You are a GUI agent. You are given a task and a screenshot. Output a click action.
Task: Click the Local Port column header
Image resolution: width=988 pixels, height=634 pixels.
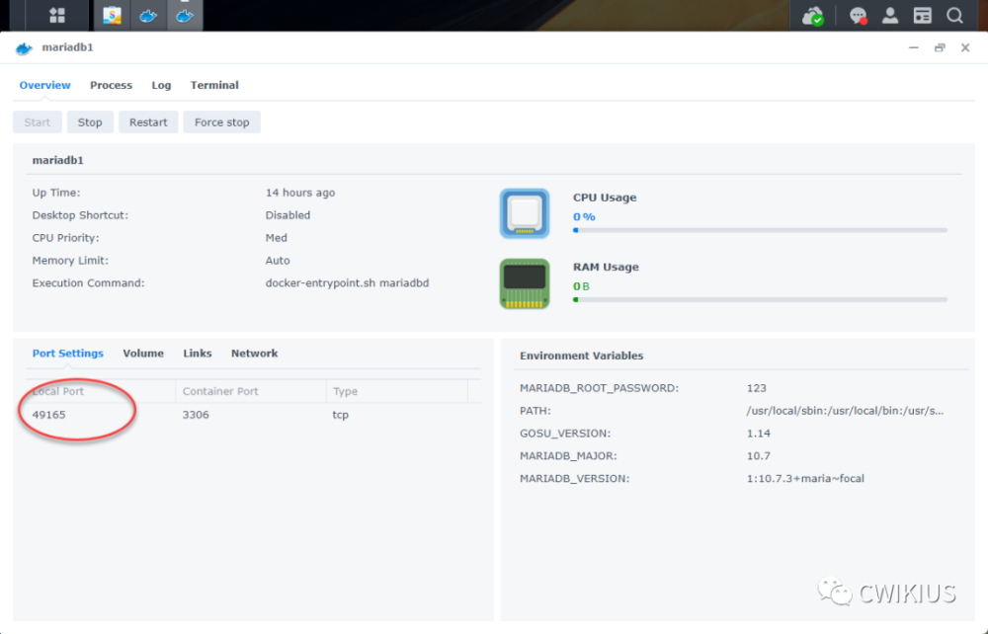58,391
